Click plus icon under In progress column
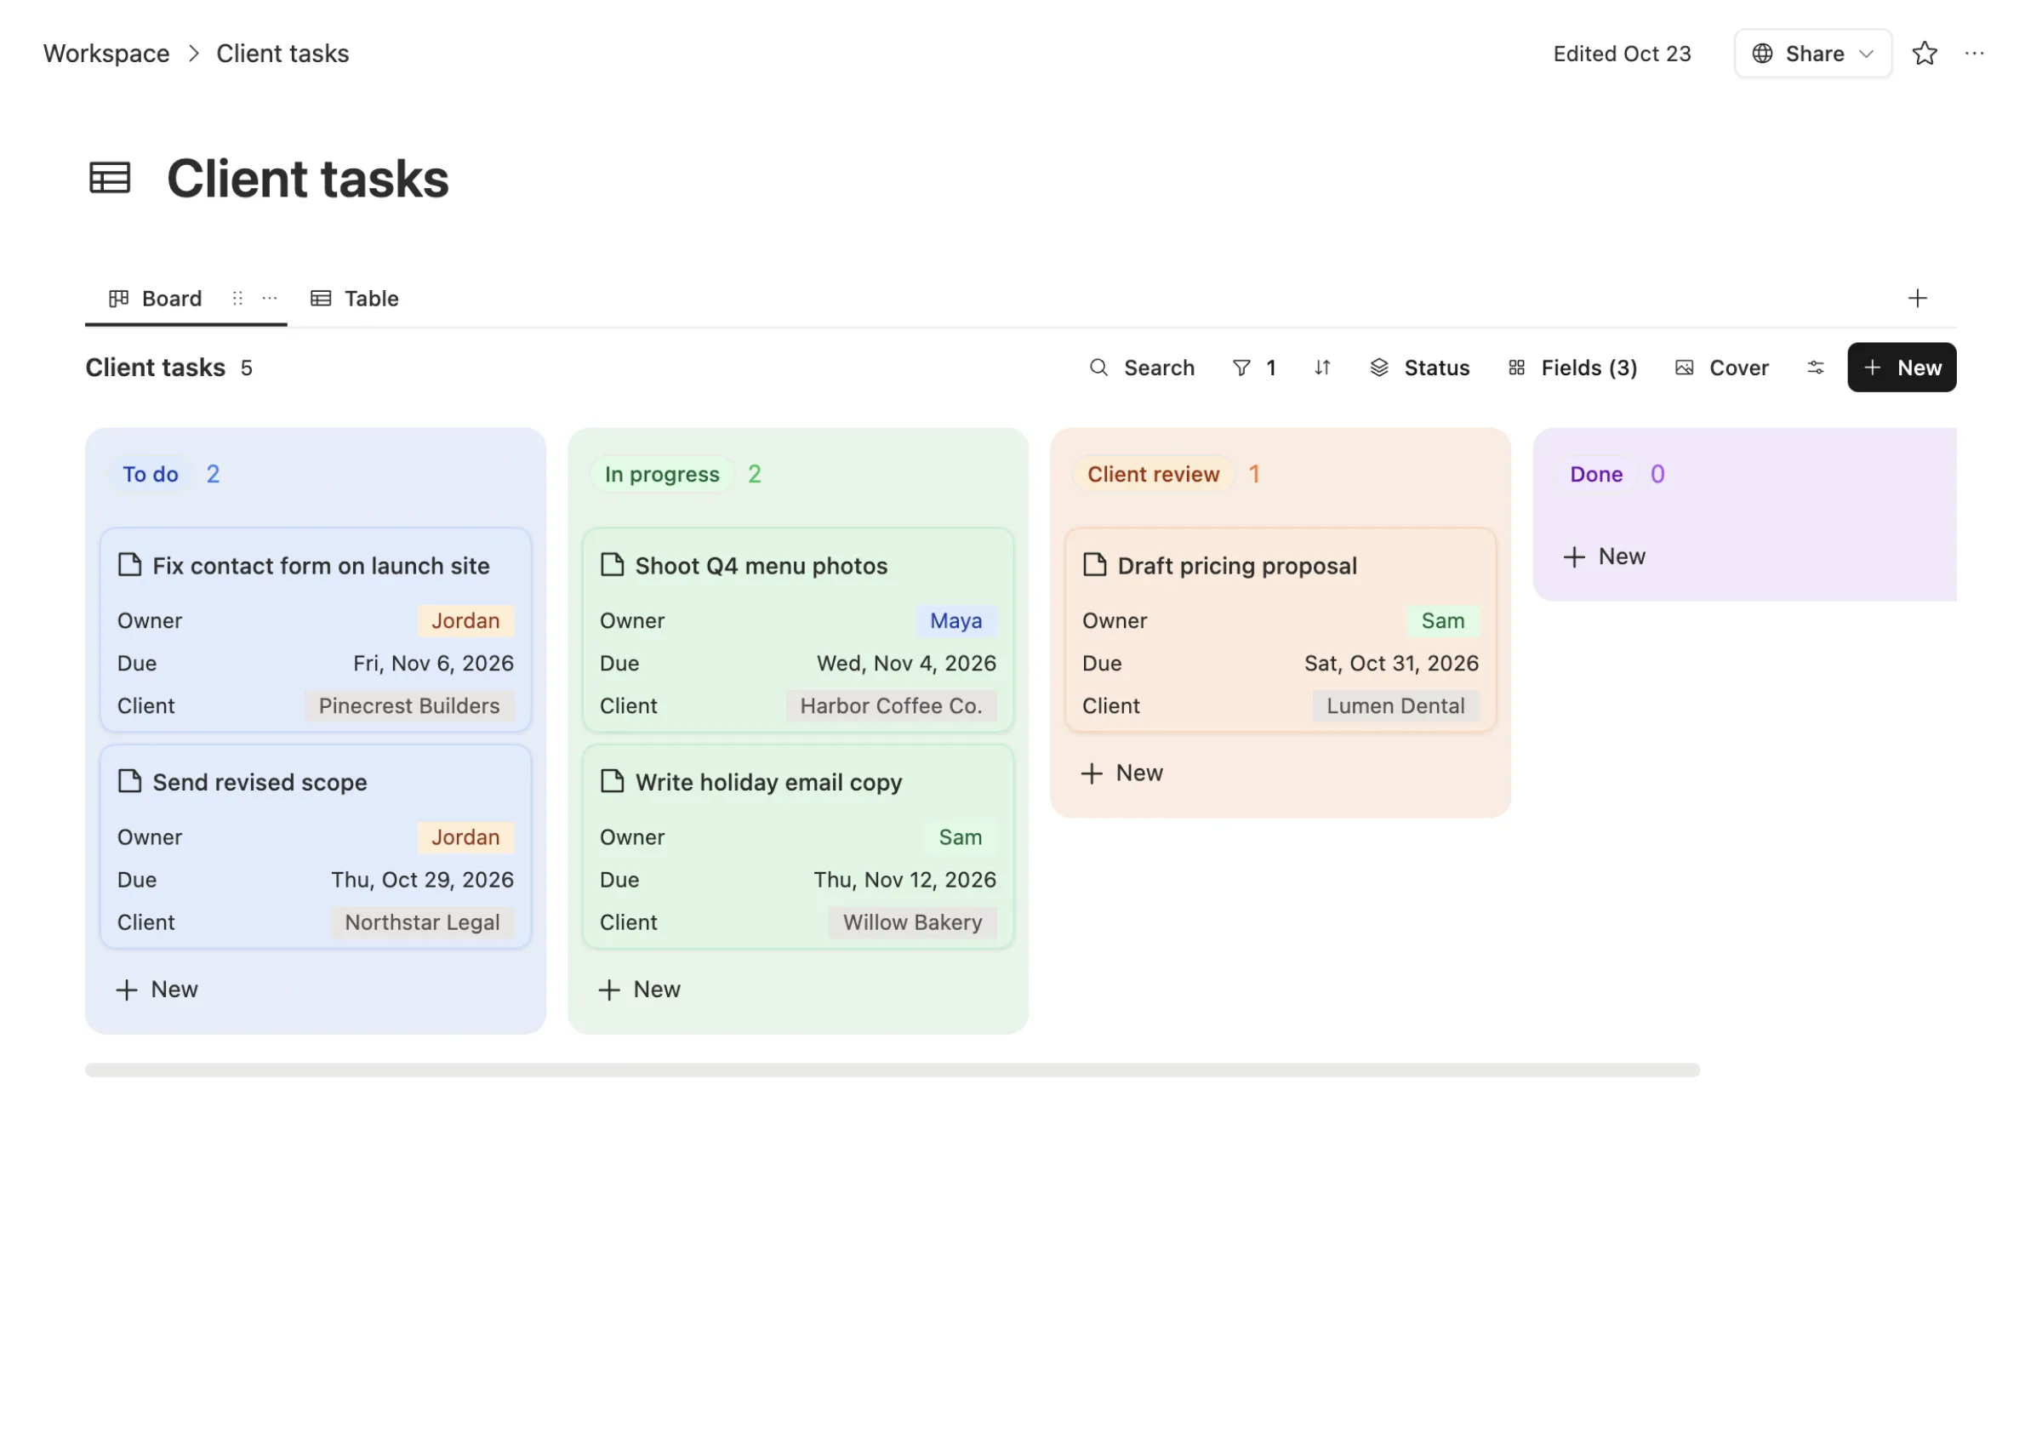Viewport: 2042px width, 1455px height. [609, 990]
